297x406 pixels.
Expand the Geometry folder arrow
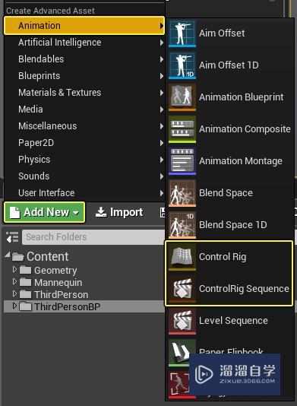coord(14,269)
